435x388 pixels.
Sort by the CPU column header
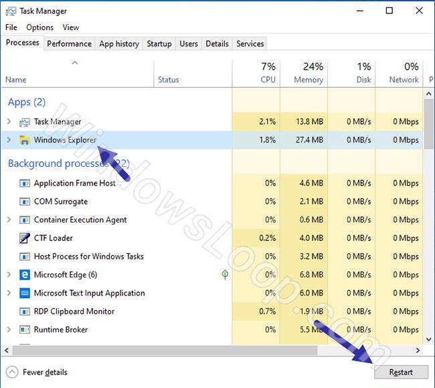(x=256, y=74)
